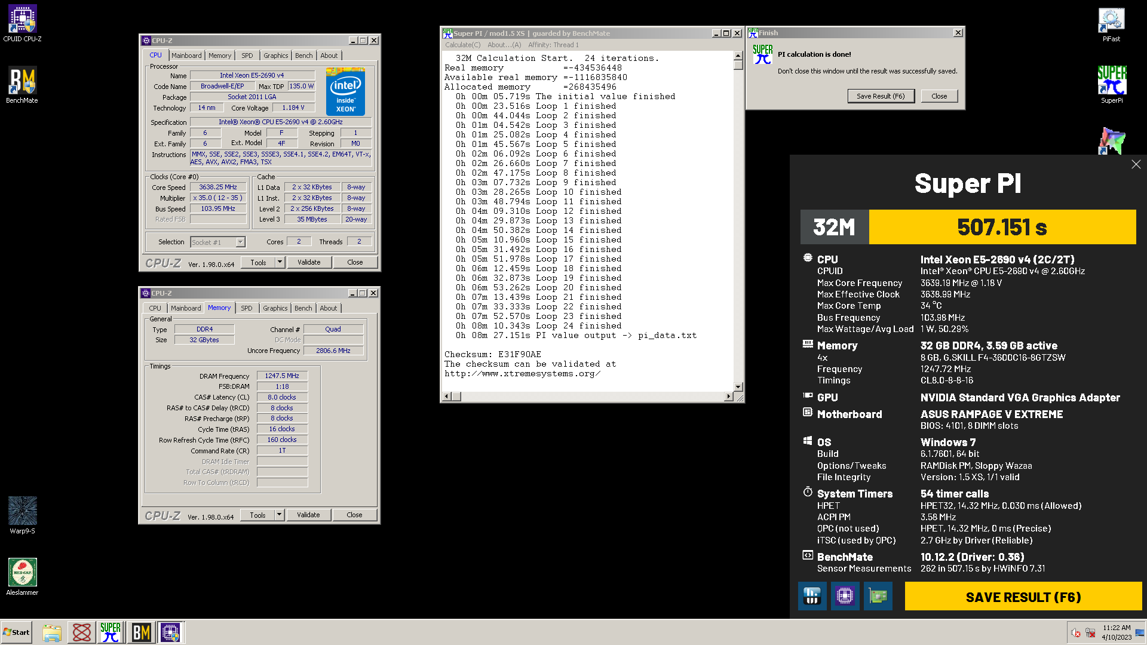
Task: Click the BenchMate bar-chart icon button
Action: point(812,595)
